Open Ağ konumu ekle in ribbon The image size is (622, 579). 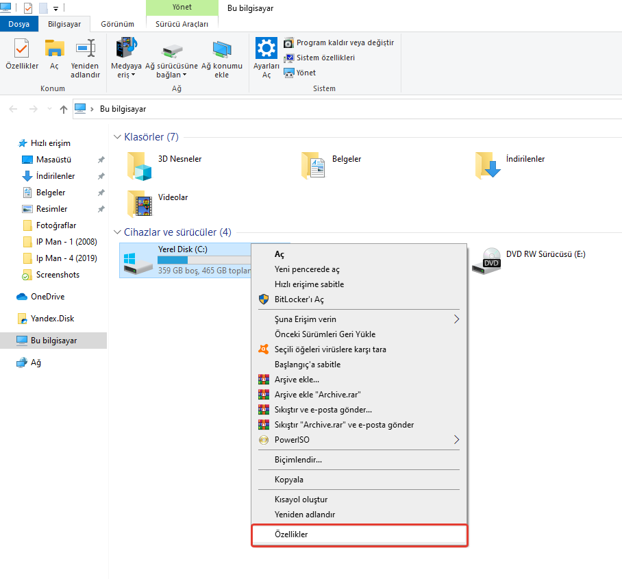click(221, 49)
